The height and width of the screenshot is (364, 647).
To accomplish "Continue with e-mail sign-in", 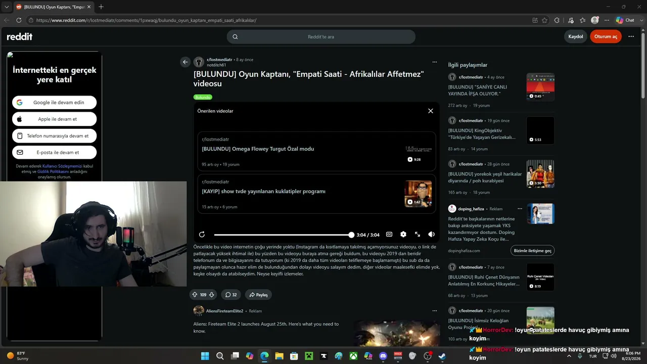I will [x=55, y=153].
